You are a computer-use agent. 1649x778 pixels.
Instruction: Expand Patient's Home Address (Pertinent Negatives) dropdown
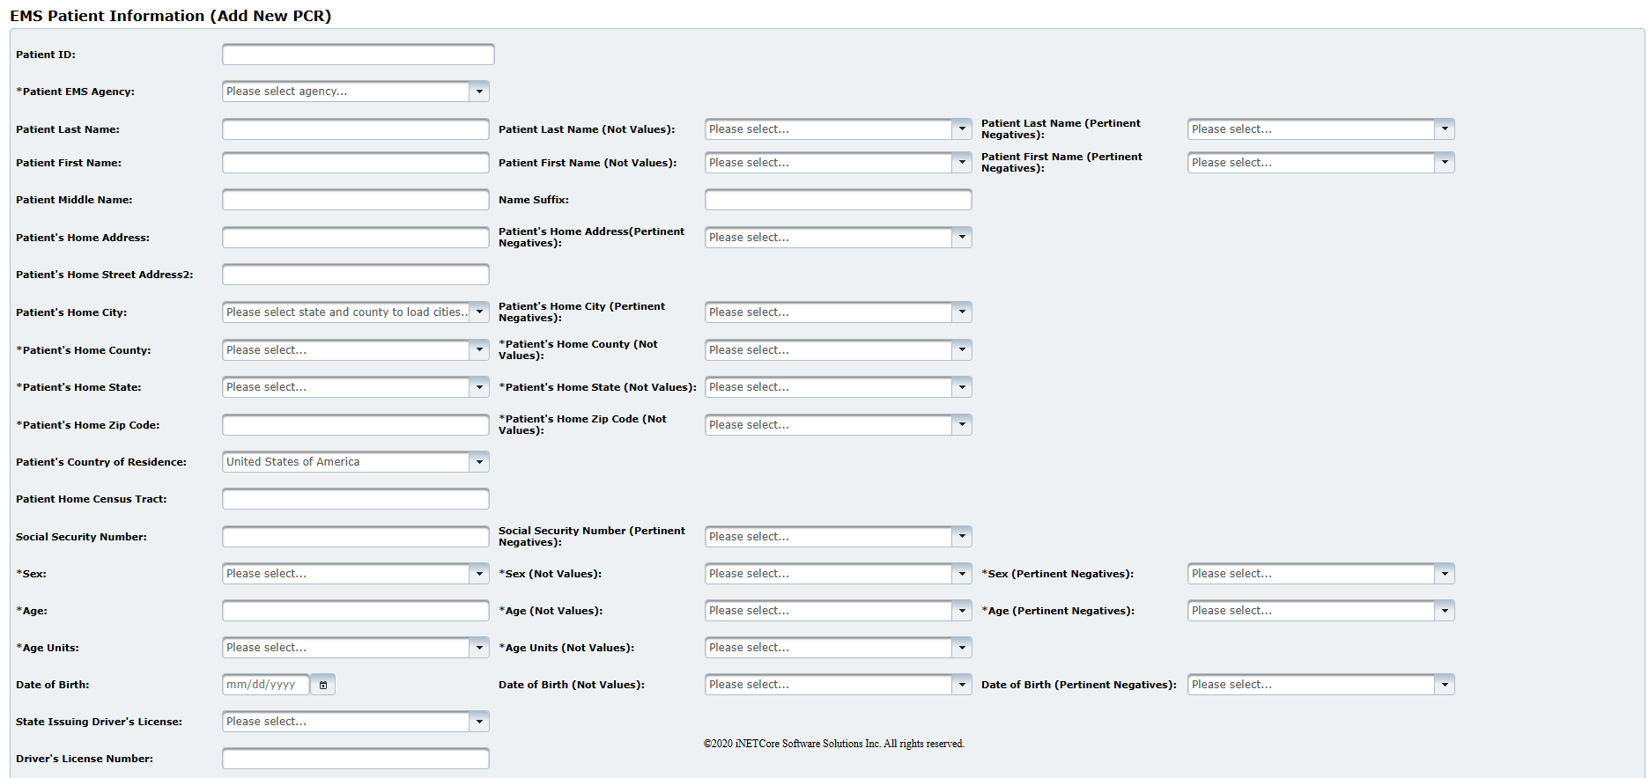point(839,238)
